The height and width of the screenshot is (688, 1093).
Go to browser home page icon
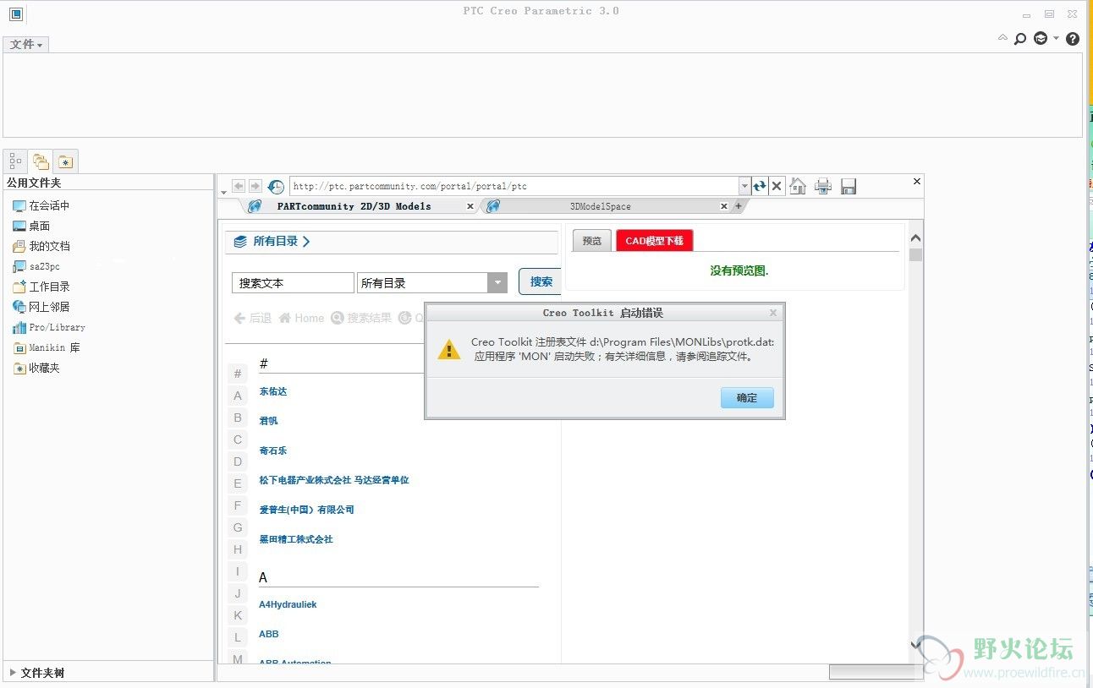(798, 186)
